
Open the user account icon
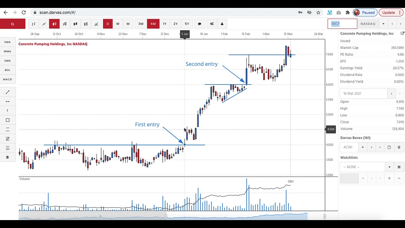pyautogui.click(x=222, y=24)
